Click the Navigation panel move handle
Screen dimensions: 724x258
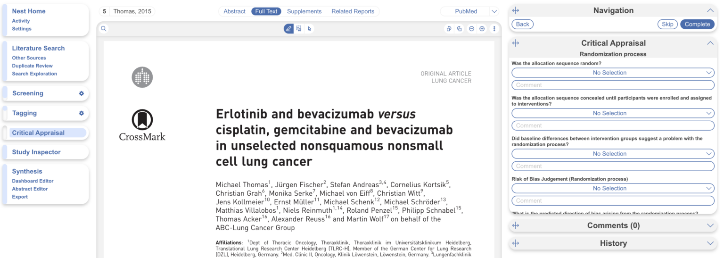click(x=515, y=10)
